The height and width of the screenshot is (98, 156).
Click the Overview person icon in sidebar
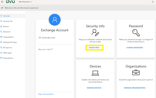1,16
